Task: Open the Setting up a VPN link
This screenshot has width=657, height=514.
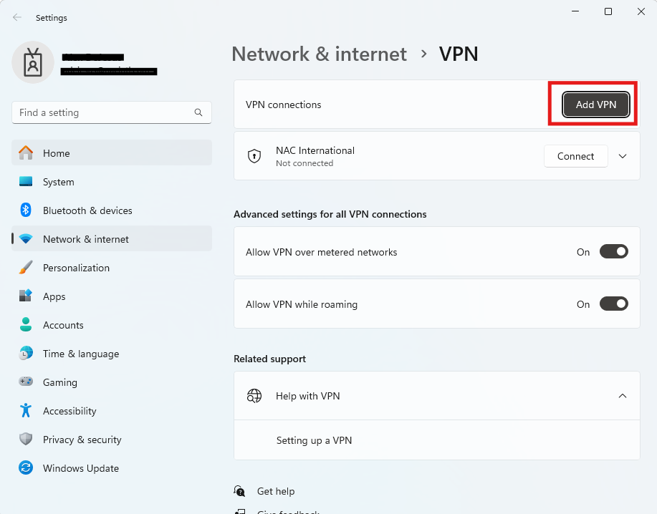Action: pos(314,440)
